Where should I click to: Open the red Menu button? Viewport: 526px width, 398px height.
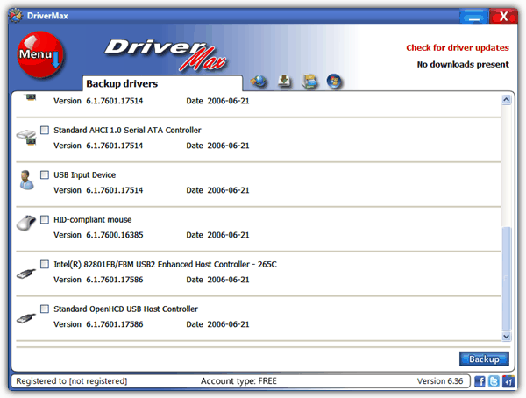pos(40,54)
